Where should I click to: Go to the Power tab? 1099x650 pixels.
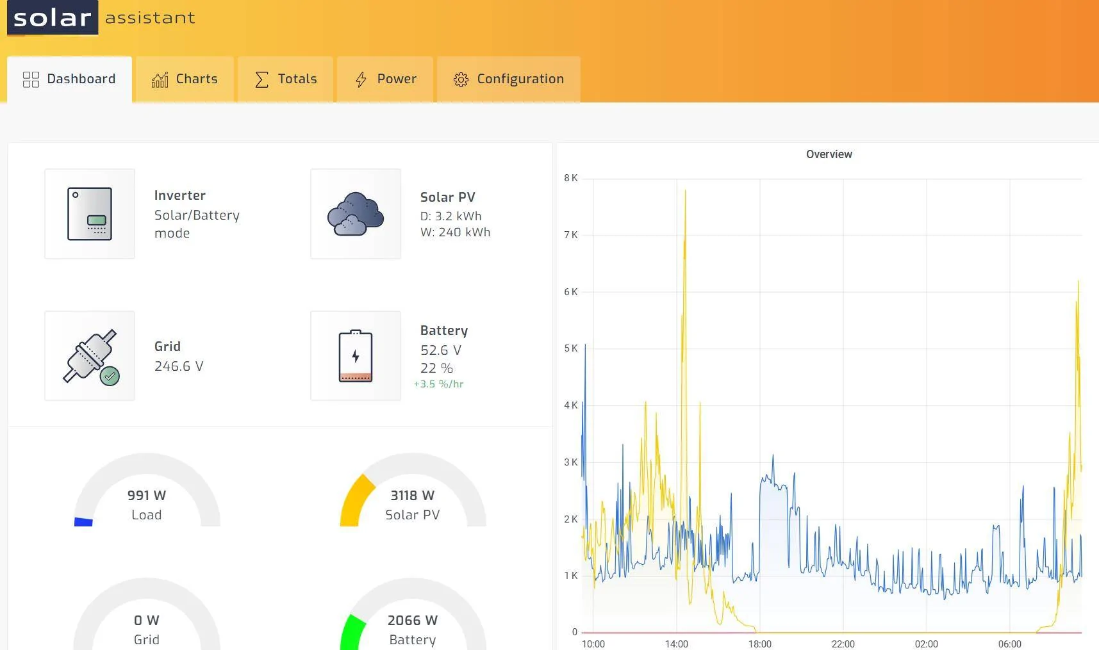pos(385,79)
